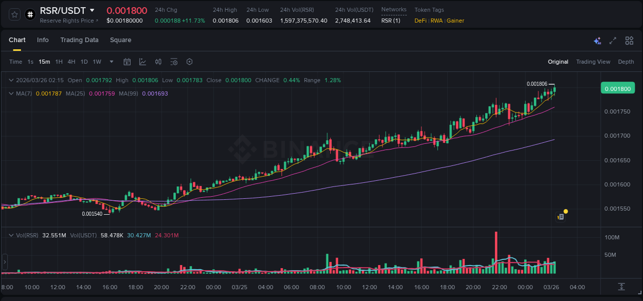Select the 1H timeframe
Image resolution: width=643 pixels, height=301 pixels.
click(x=58, y=62)
